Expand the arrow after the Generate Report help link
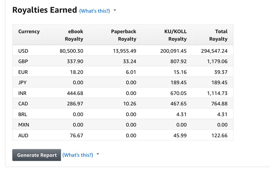 tap(98, 154)
